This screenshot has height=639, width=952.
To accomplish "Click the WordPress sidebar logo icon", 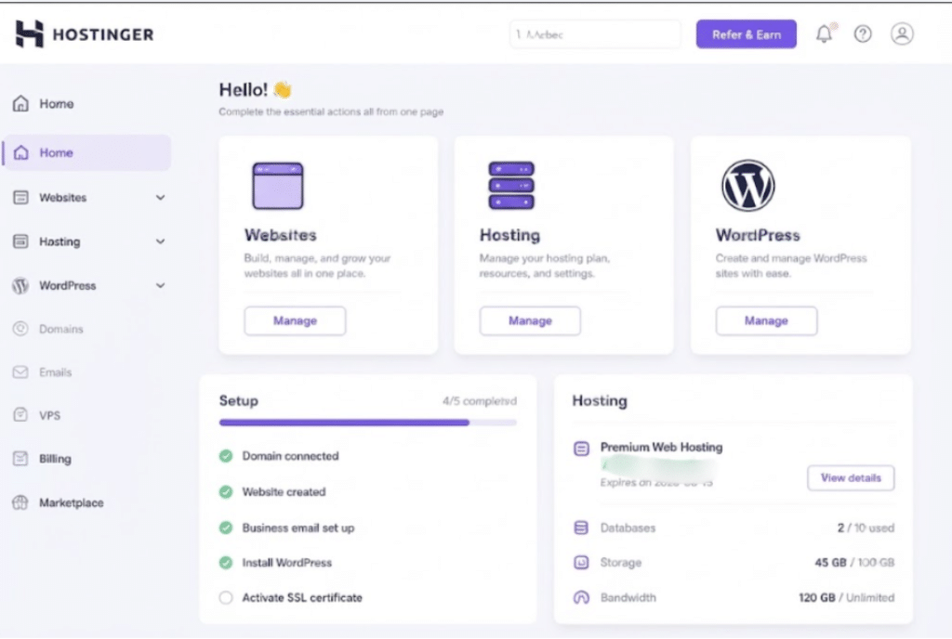I will [x=20, y=285].
